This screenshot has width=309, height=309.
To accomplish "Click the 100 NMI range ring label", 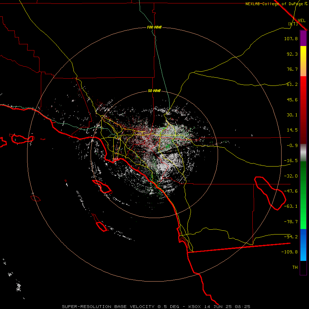I will pyautogui.click(x=154, y=27).
